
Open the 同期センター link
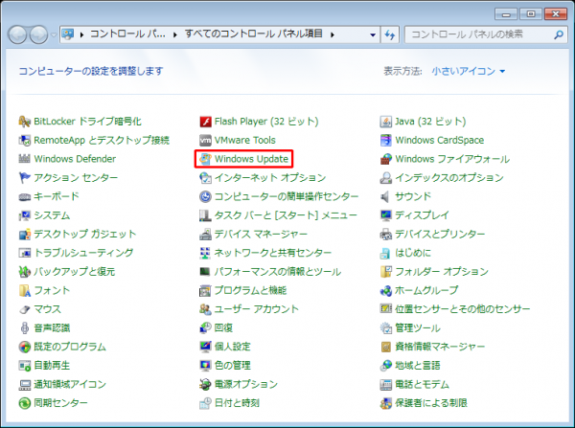60,403
